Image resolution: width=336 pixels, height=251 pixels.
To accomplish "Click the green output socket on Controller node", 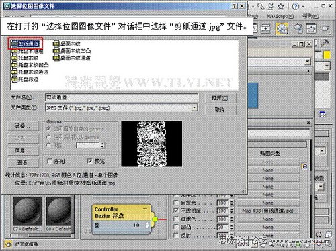I will tap(155, 219).
